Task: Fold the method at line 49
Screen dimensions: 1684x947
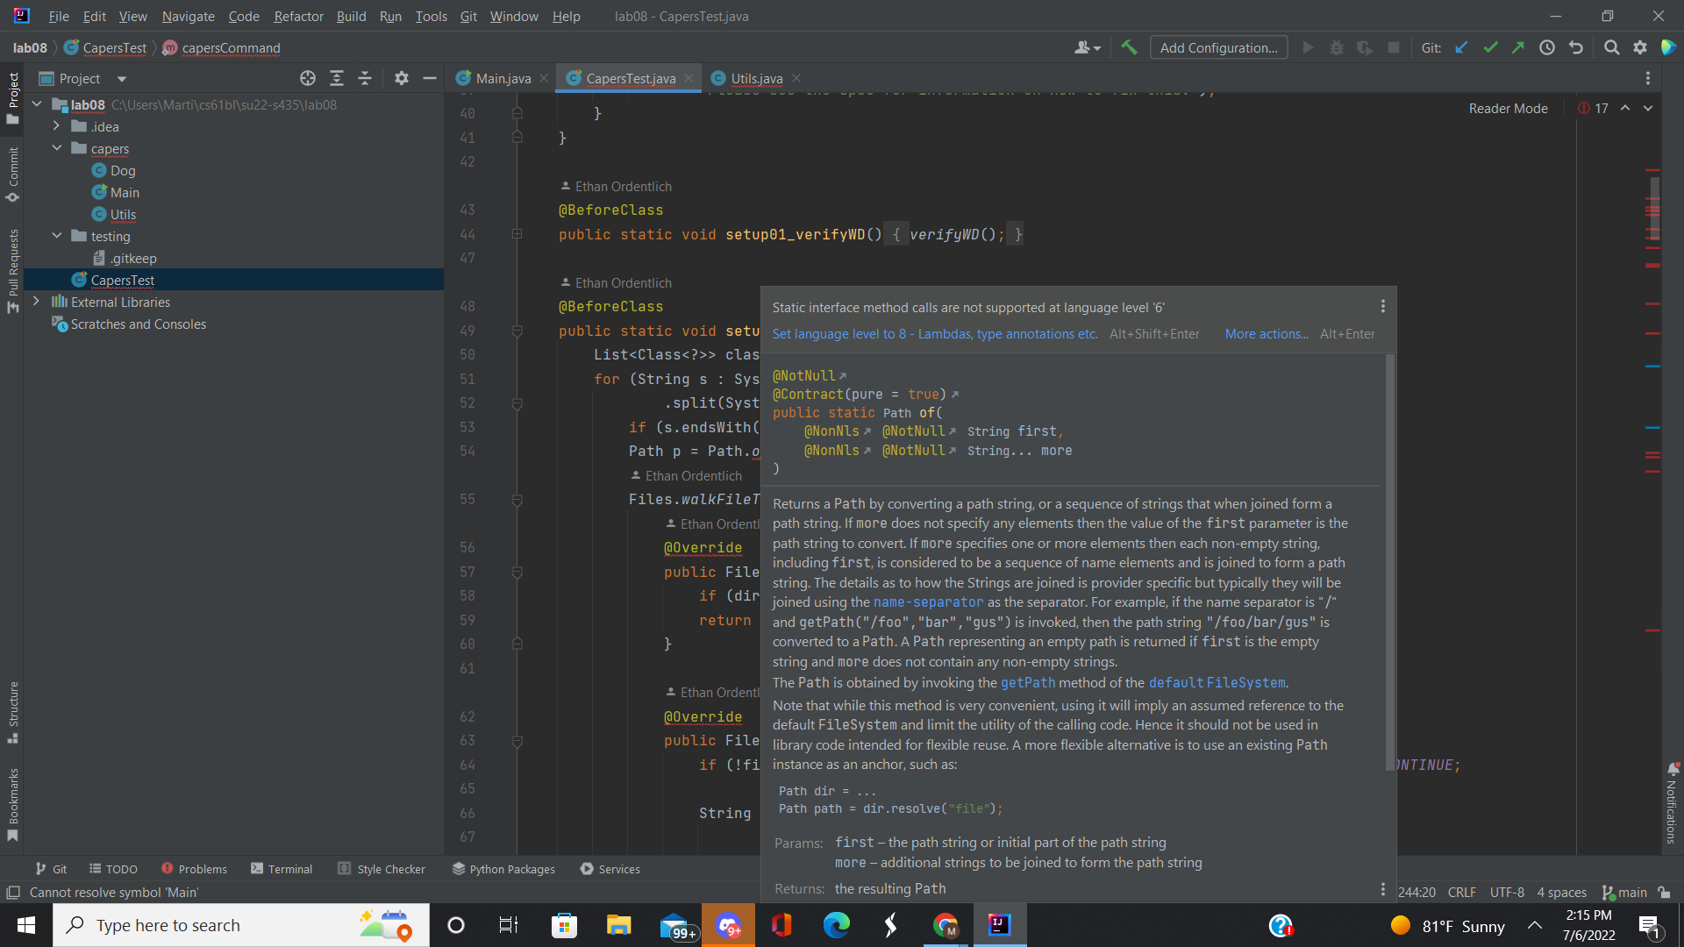Action: tap(517, 331)
